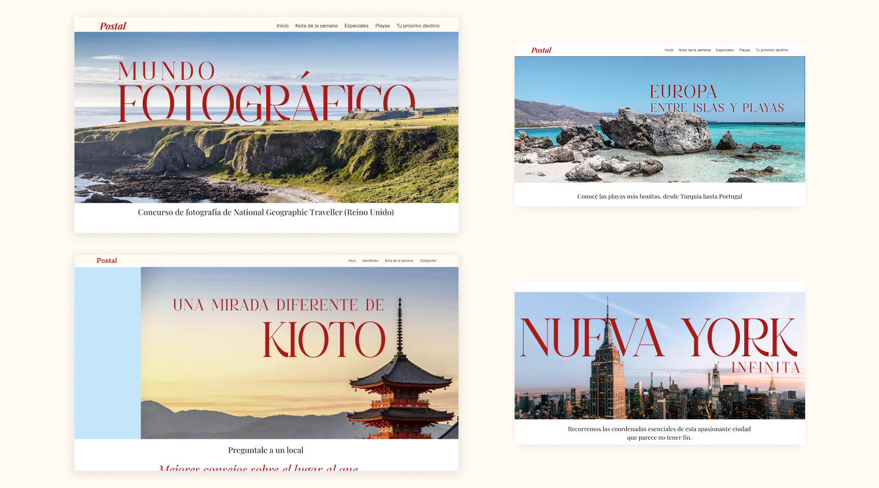The width and height of the screenshot is (879, 488).
Task: Click the Concurso de fotografía National Geographic caption
Action: pos(266,212)
